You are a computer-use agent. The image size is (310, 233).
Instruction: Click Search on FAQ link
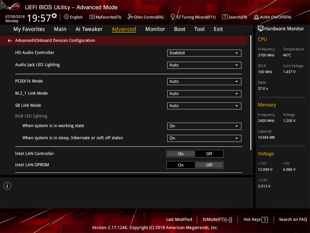coord(293,220)
